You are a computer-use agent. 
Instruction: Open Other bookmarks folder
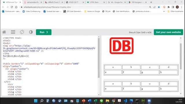(x=175, y=11)
